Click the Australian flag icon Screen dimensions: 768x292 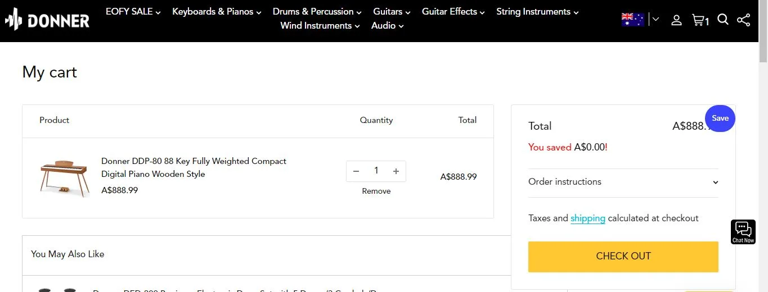pyautogui.click(x=632, y=20)
